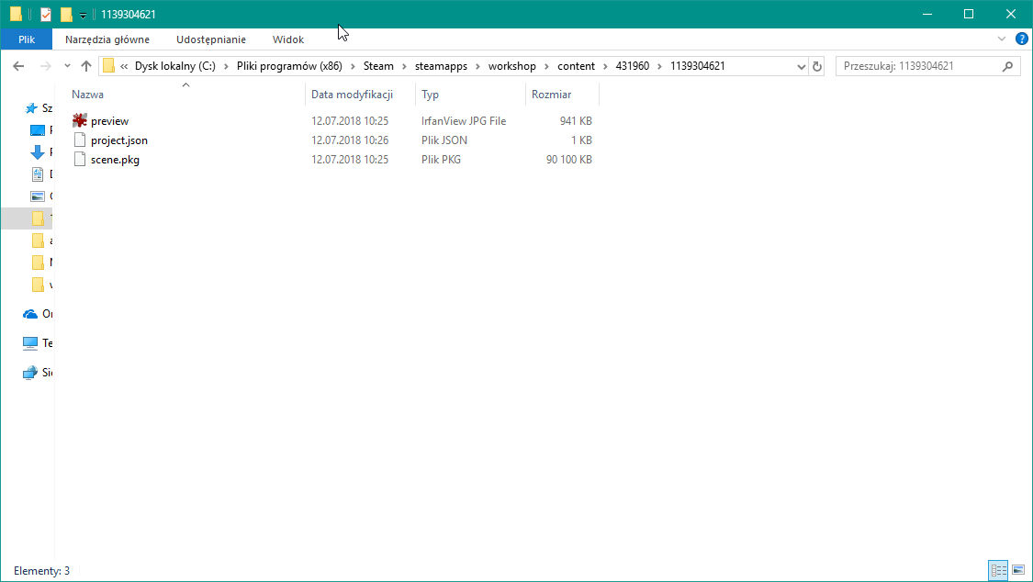
Task: Select the project.json file
Action: coord(118,140)
